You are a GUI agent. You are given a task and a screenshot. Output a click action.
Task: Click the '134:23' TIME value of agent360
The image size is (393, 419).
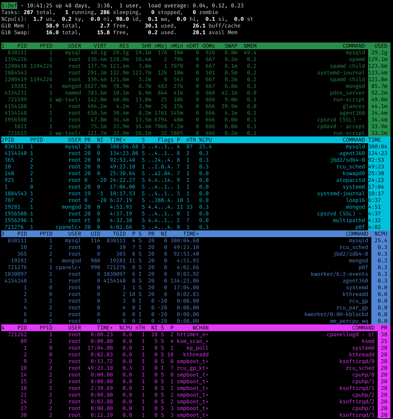pyautogui.click(x=378, y=153)
